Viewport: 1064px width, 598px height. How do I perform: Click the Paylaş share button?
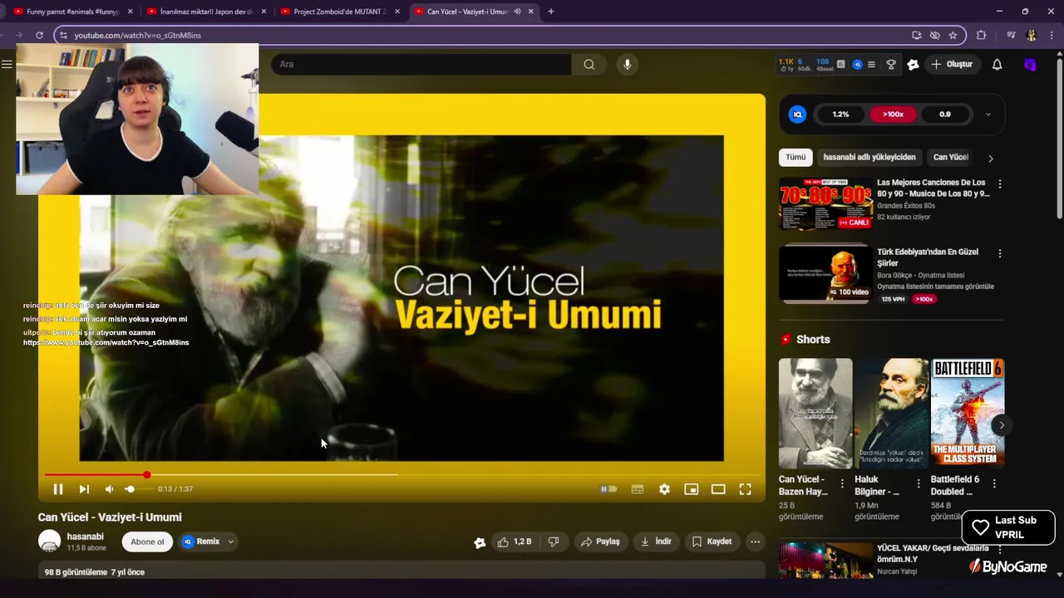(x=600, y=542)
